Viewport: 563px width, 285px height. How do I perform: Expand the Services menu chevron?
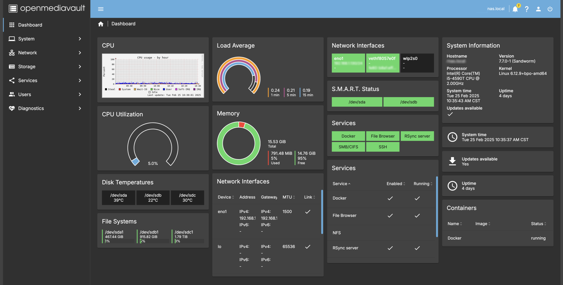click(x=80, y=80)
